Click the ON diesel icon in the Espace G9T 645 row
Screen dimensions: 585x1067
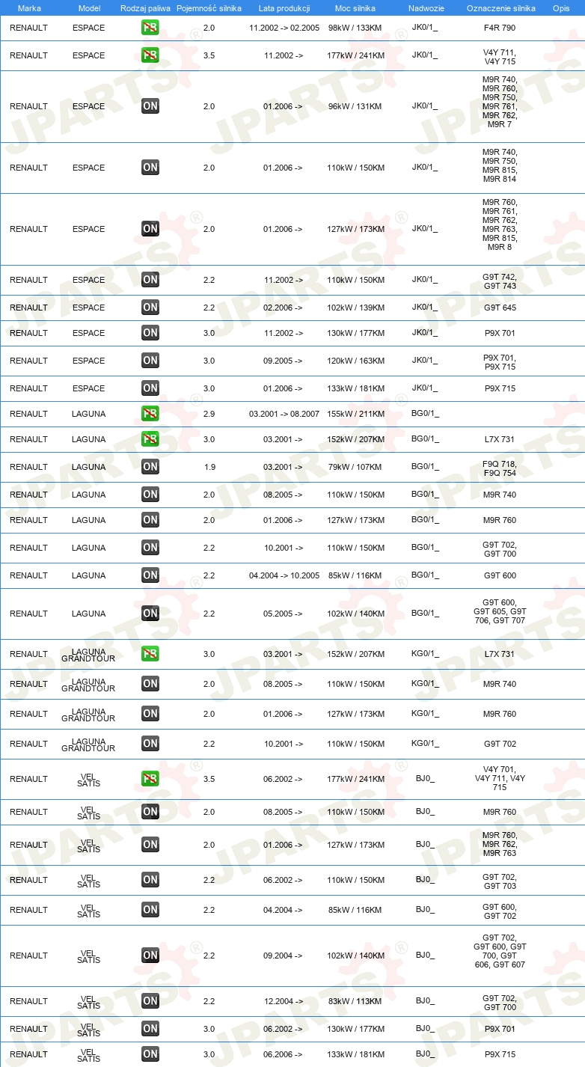tap(150, 308)
